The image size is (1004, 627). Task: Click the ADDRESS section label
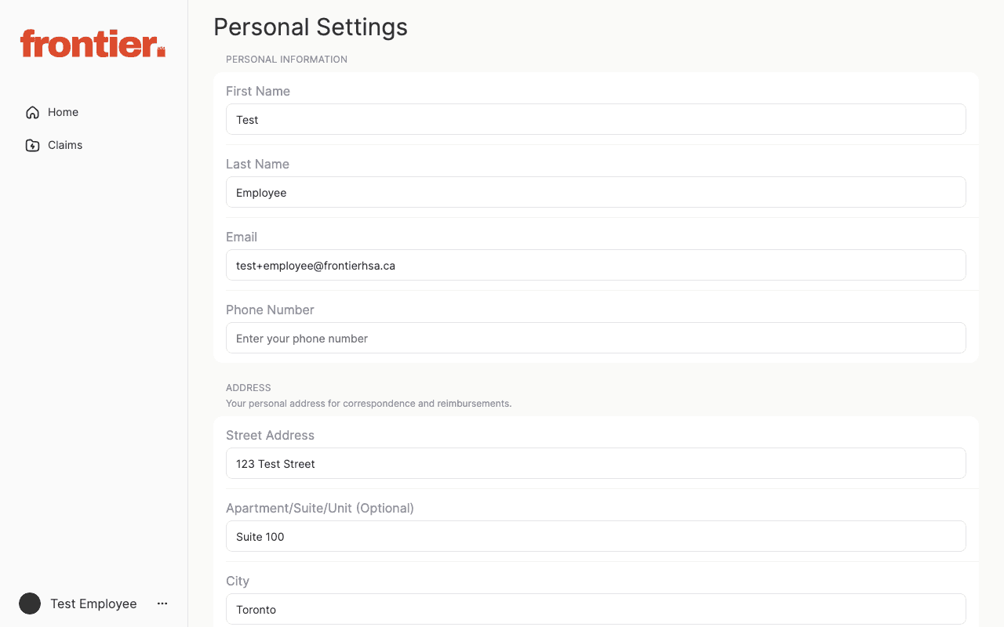point(248,387)
